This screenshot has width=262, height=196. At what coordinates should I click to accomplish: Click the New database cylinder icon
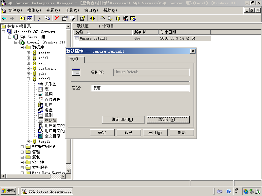pyautogui.click(x=118, y=18)
